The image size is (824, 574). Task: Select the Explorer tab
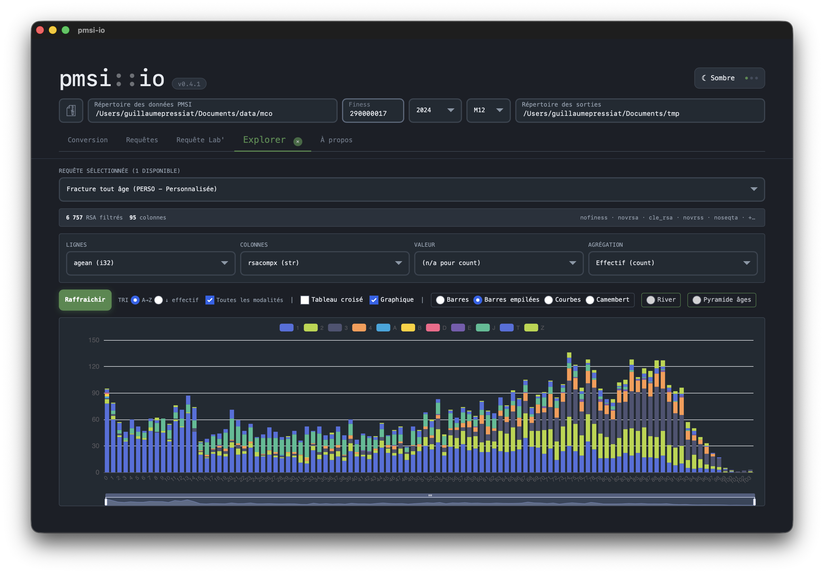(x=265, y=140)
